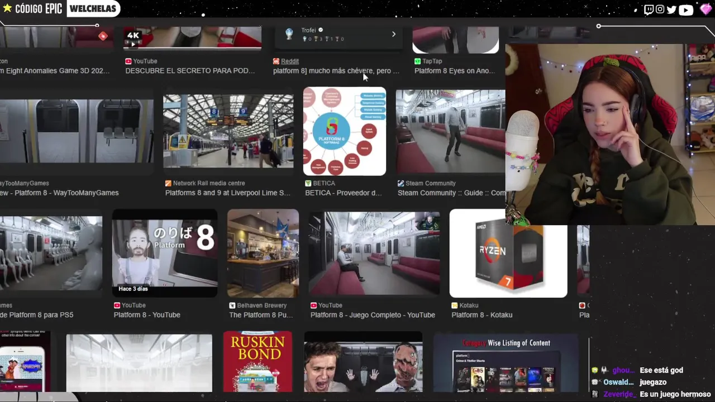
Task: Open the Ruskin Bond book cover image
Action: point(258,362)
